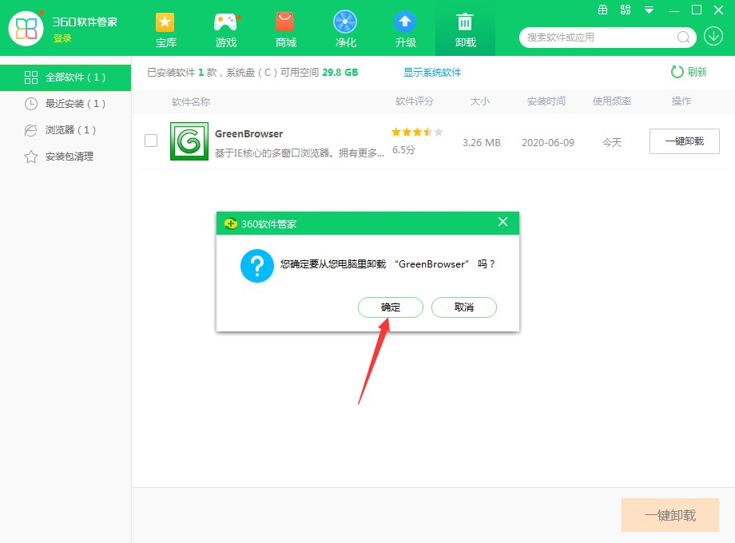
Task: Cancel the dialog with 取消 button
Action: pos(464,307)
